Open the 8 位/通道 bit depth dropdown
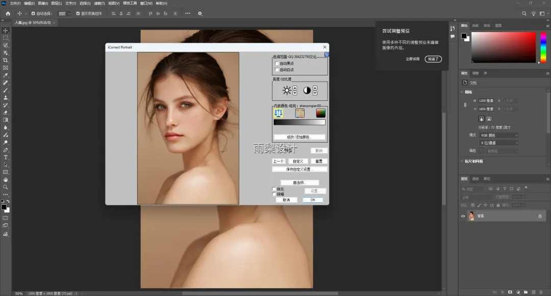551x296 pixels. pyautogui.click(x=498, y=143)
